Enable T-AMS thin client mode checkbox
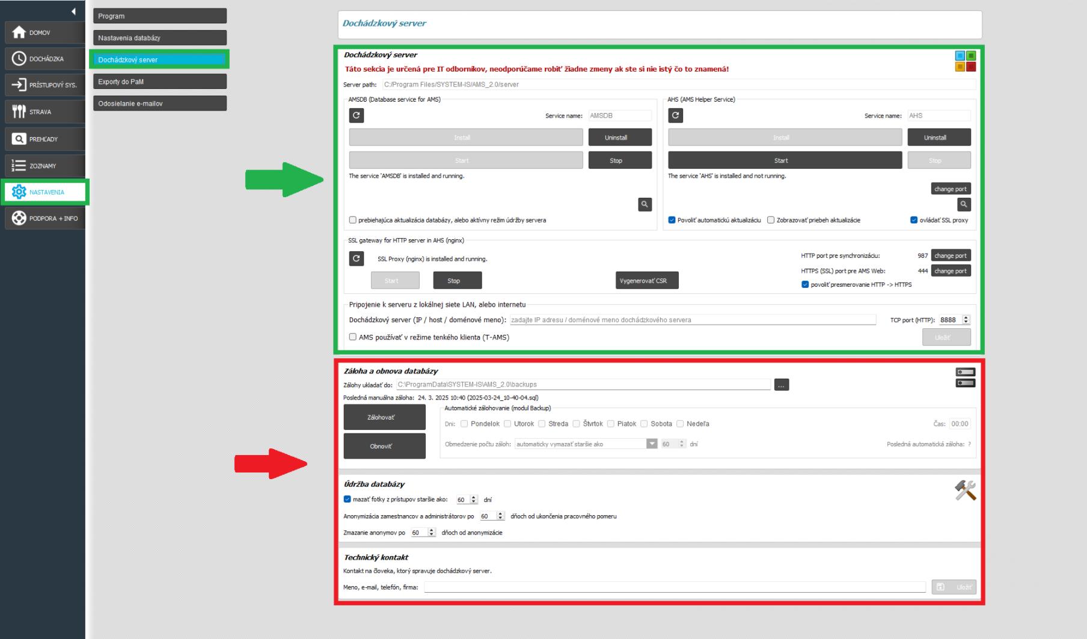Image resolution: width=1087 pixels, height=639 pixels. point(353,337)
